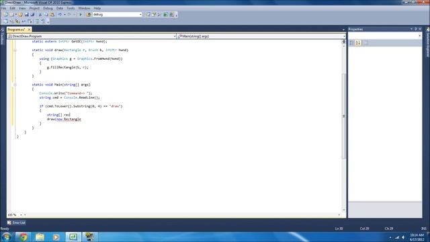Viewport: 430px width, 242px height.
Task: Open the Undo history dropdown arrow
Action: [64, 15]
